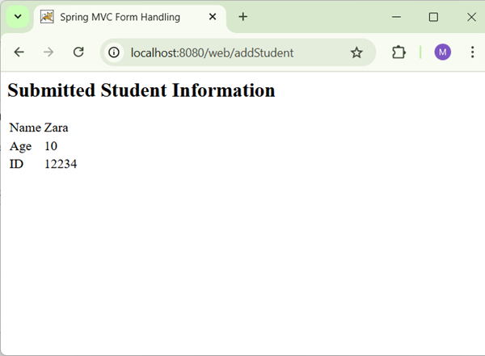
Task: Open the profile avatar labeled M
Action: (x=443, y=52)
